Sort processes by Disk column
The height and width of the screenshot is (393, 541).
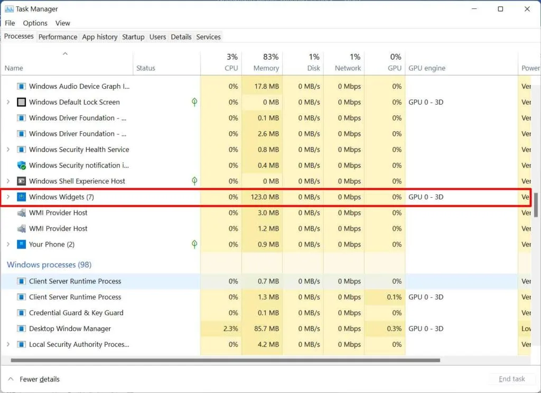[303, 63]
